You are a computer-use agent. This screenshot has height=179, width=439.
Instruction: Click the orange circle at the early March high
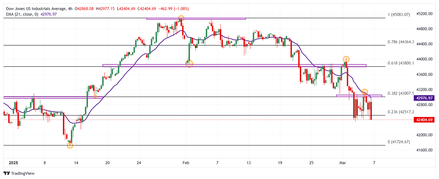point(346,59)
